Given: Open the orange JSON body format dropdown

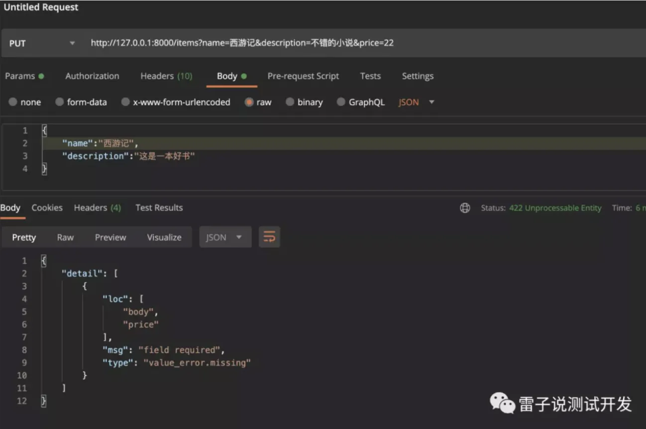Looking at the screenshot, I should point(417,102).
